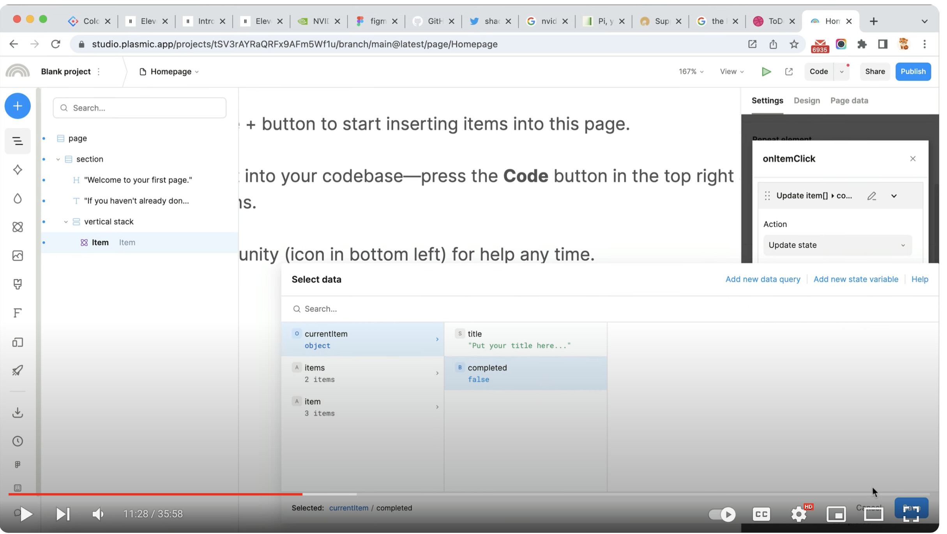Collapse the vertical stack tree node
The height and width of the screenshot is (534, 947).
click(66, 222)
